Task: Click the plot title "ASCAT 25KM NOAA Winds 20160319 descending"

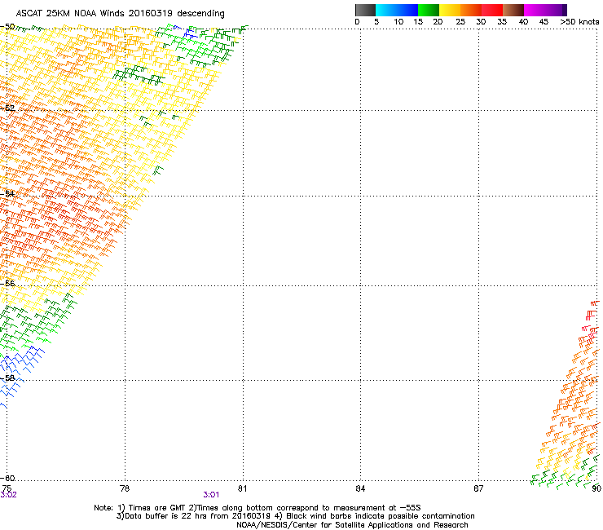Action: click(120, 13)
